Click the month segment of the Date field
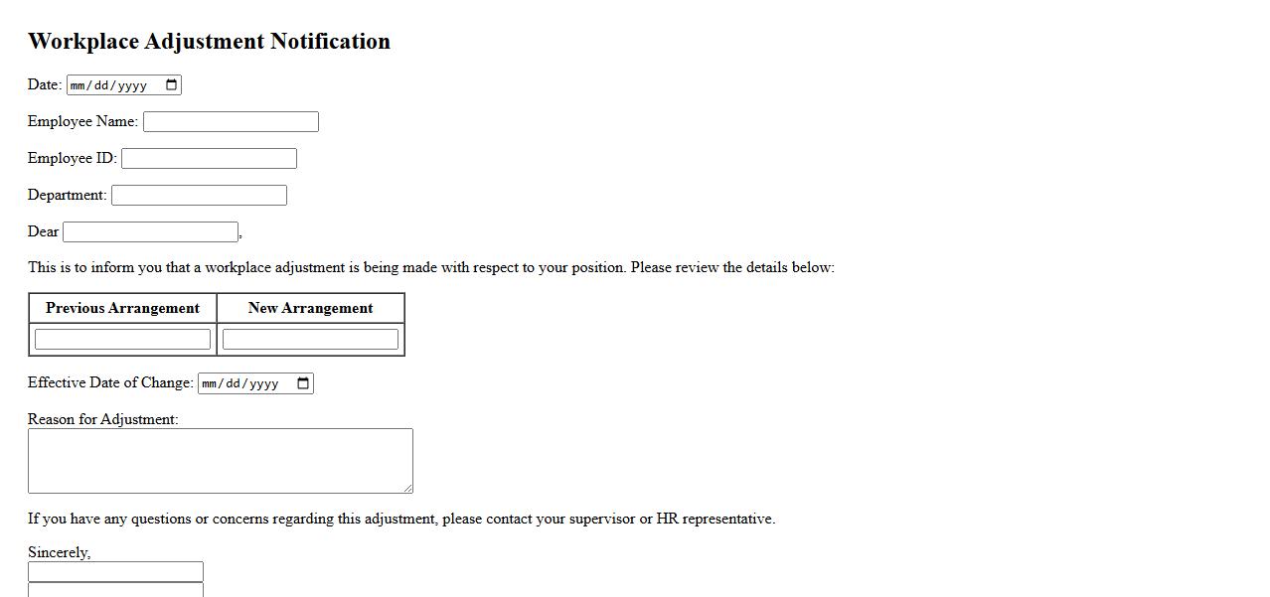The image size is (1270, 597). click(x=78, y=85)
